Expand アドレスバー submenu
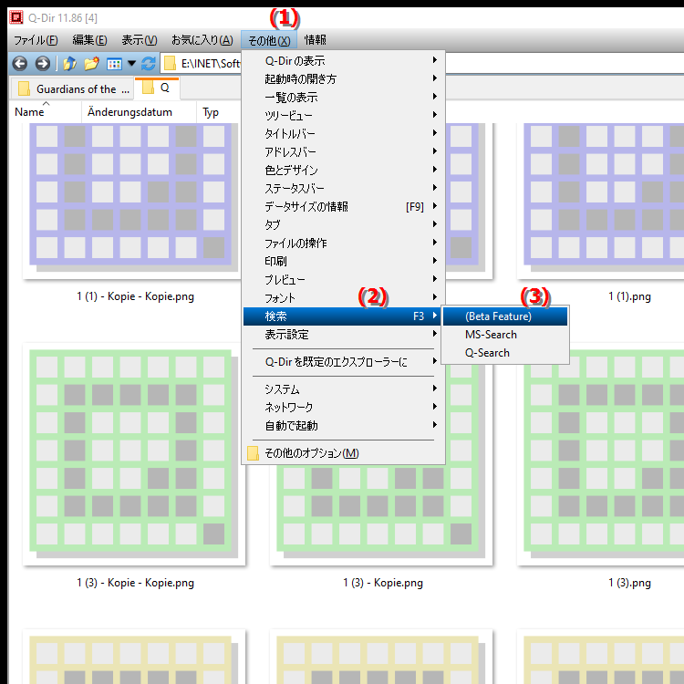 (343, 151)
